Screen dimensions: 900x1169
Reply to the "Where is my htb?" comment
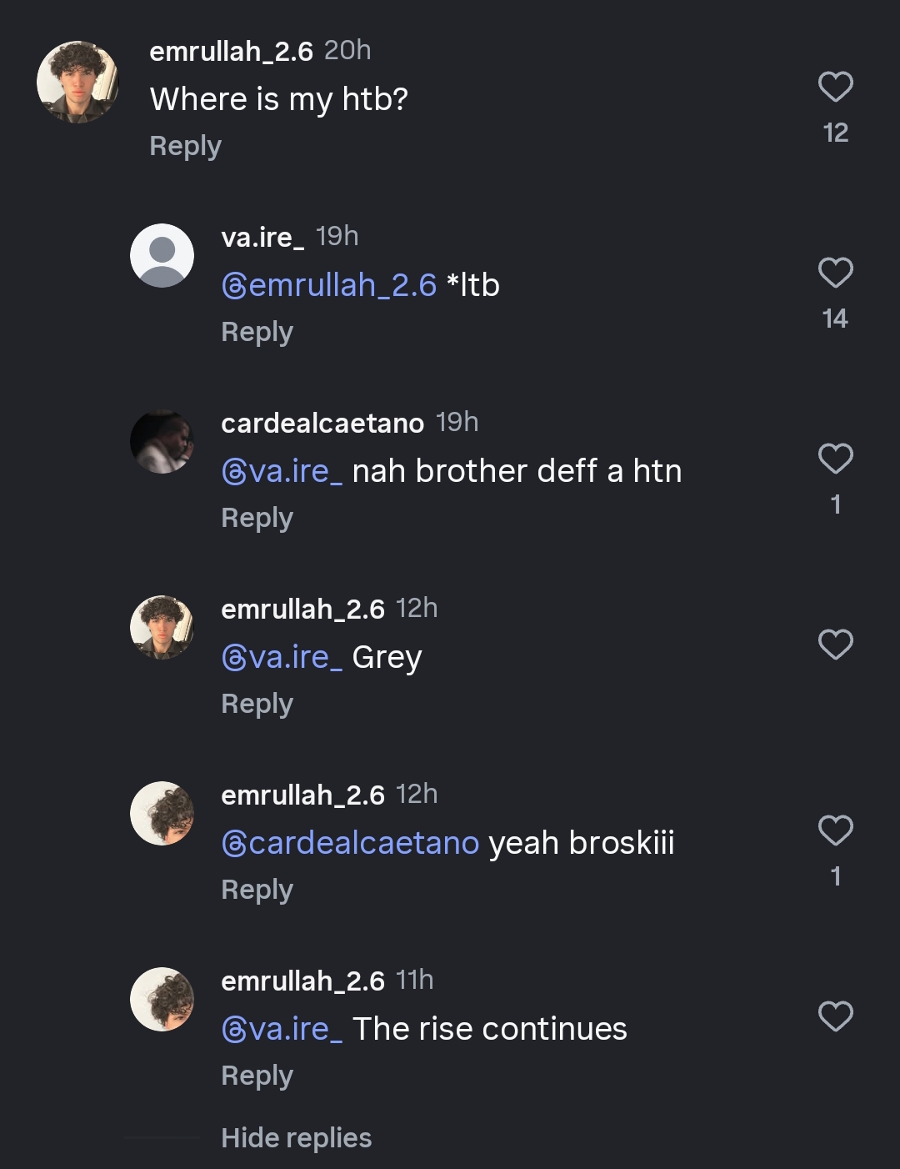coord(185,146)
